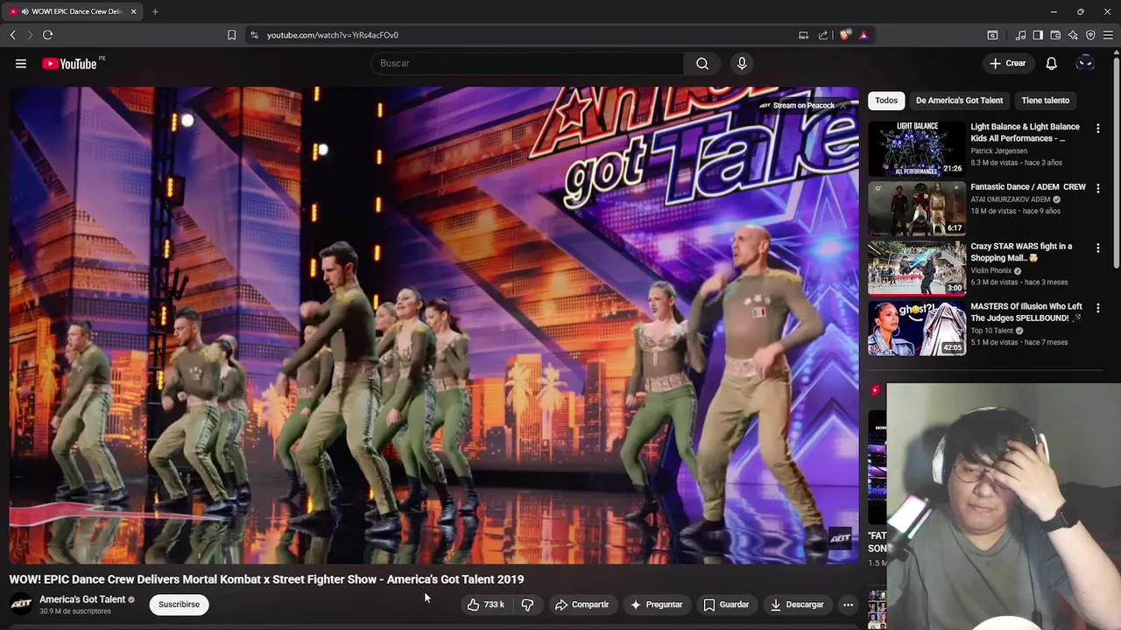Open the MASTERS Of Illusion thumbnail
Viewport: 1121px width, 630px height.
917,329
